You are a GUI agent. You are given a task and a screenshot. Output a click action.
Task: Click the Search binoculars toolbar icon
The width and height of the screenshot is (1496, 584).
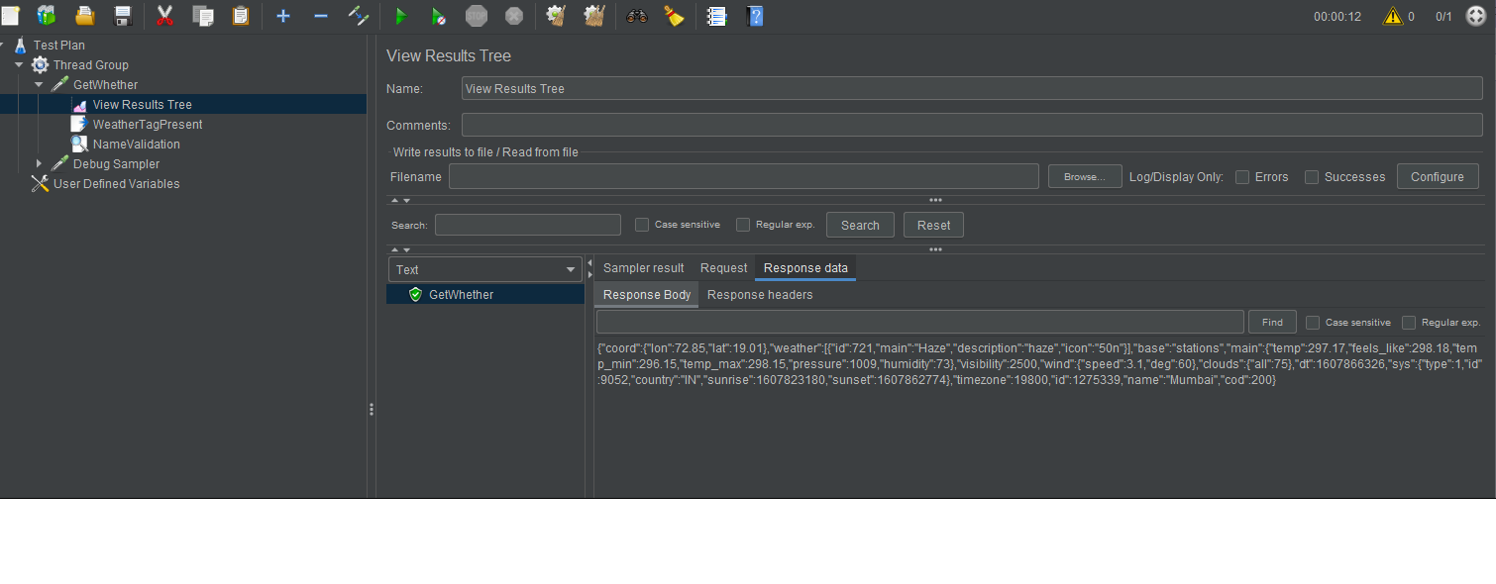click(x=635, y=16)
